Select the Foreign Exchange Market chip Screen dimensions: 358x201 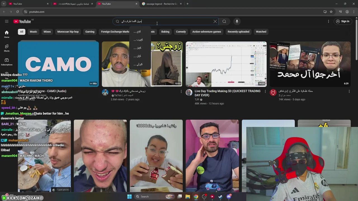114,32
